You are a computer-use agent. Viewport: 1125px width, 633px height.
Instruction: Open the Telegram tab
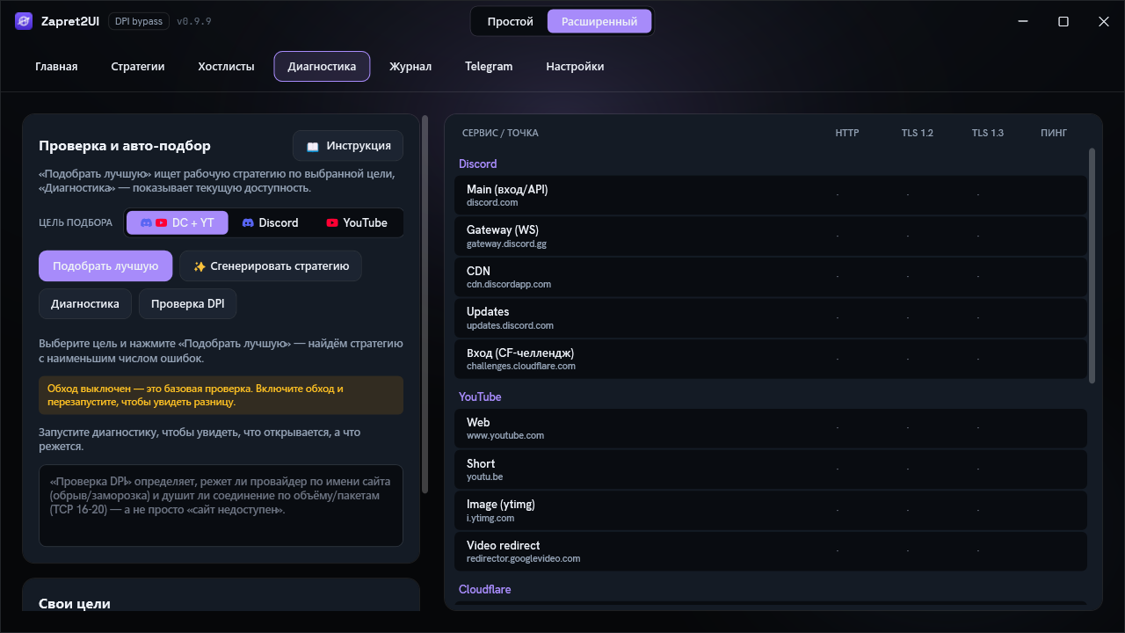[x=489, y=66]
